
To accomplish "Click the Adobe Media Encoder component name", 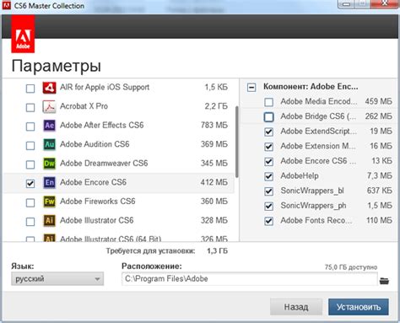I will [319, 101].
